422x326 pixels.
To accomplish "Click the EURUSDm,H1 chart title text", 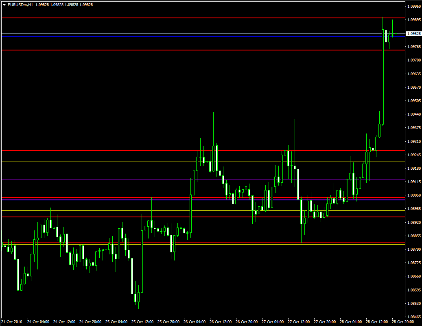I will tap(20, 5).
